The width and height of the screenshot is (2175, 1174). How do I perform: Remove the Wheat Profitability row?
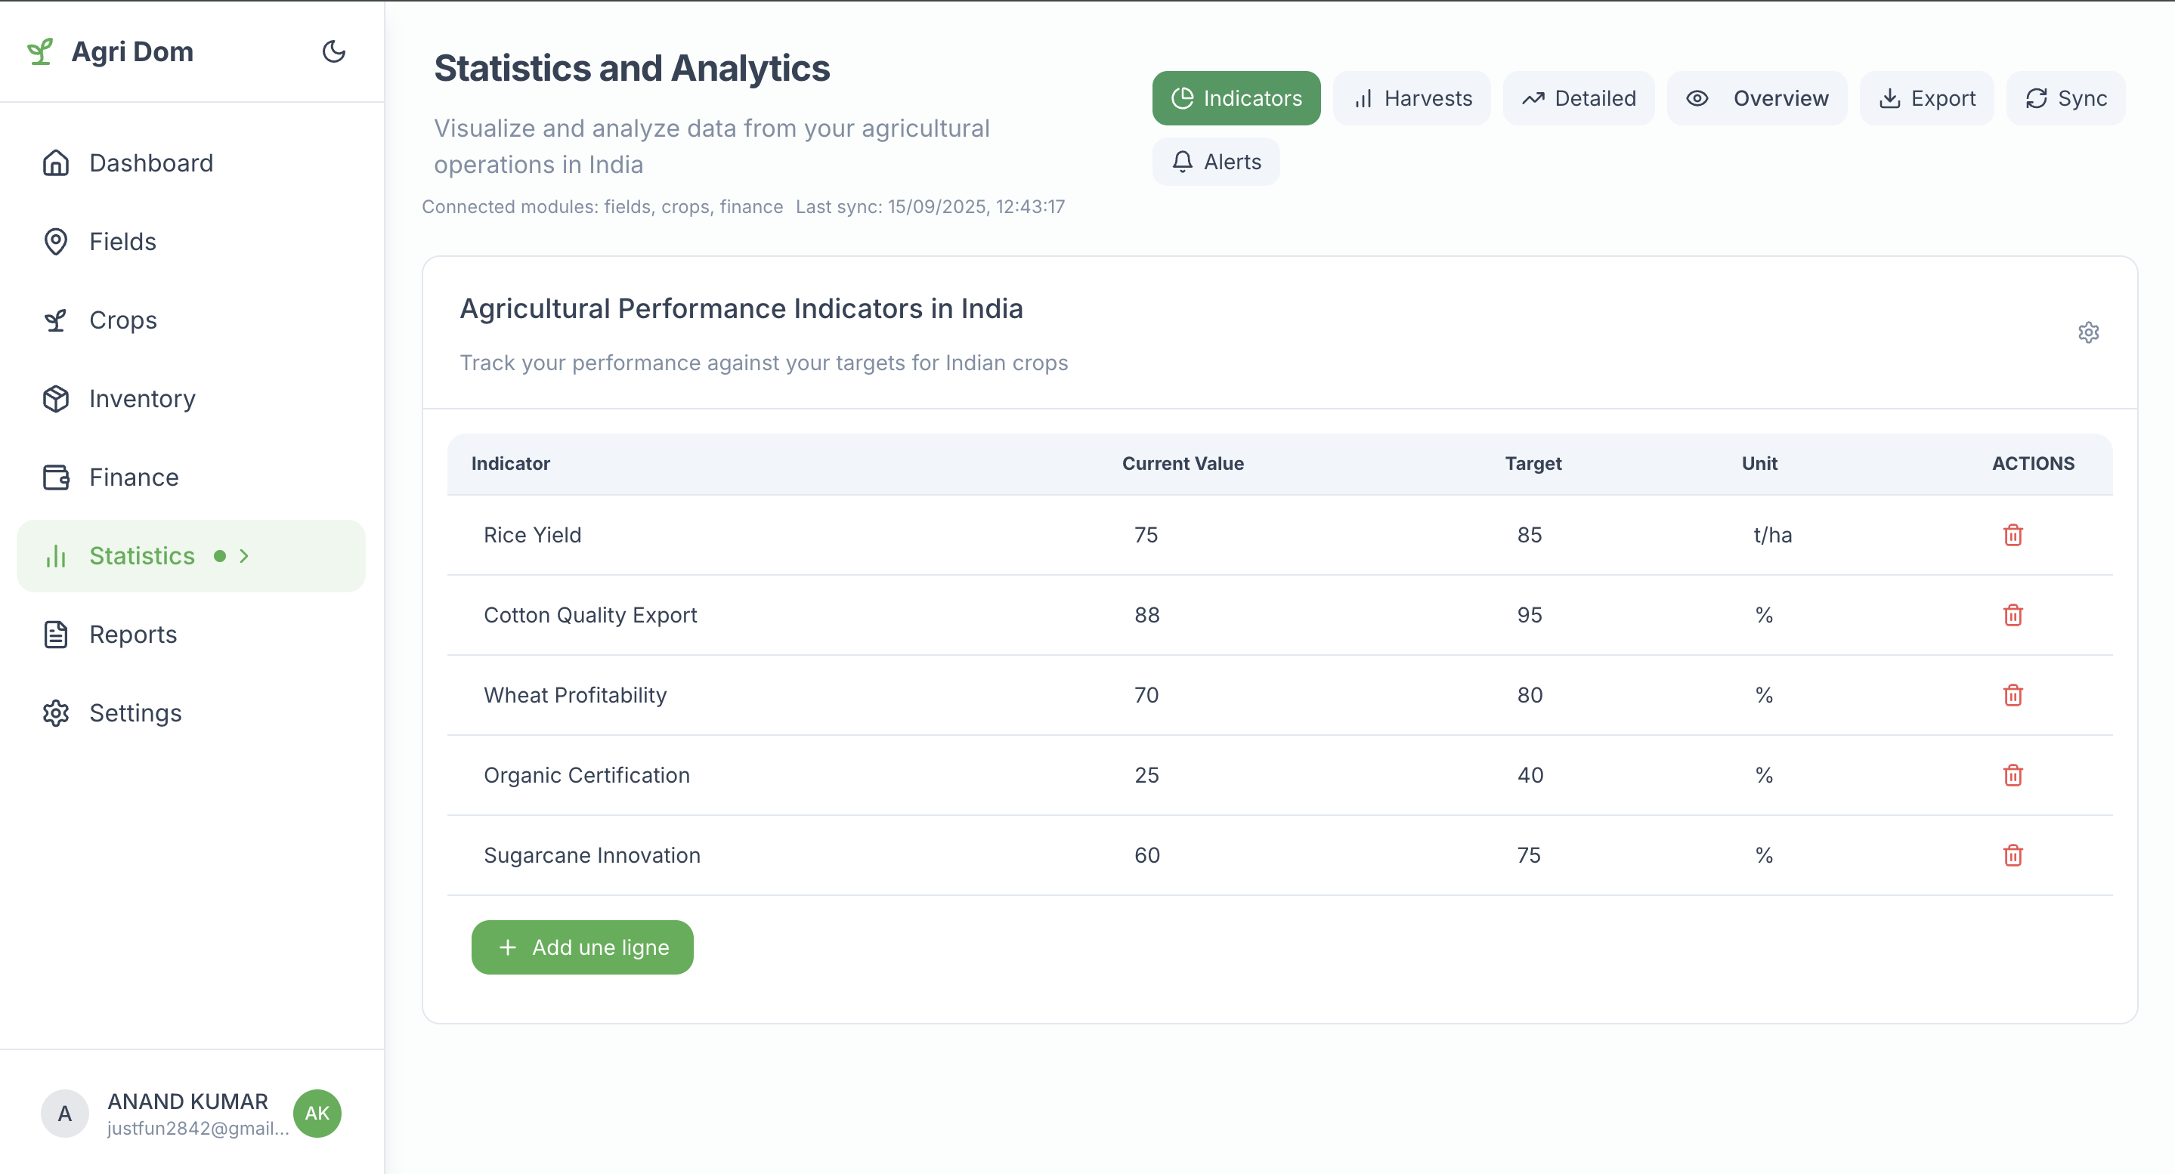pyautogui.click(x=2012, y=696)
